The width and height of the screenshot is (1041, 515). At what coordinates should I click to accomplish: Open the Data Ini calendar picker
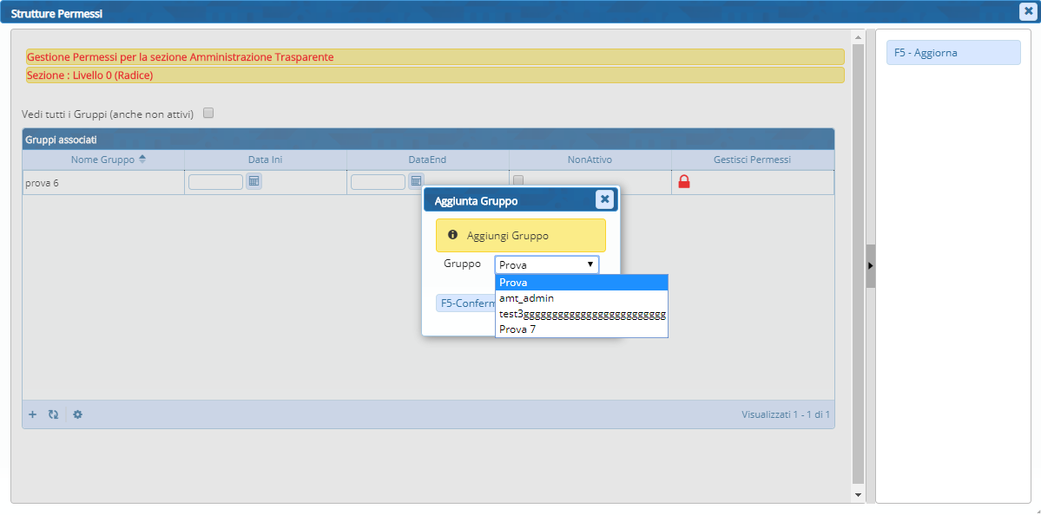254,182
